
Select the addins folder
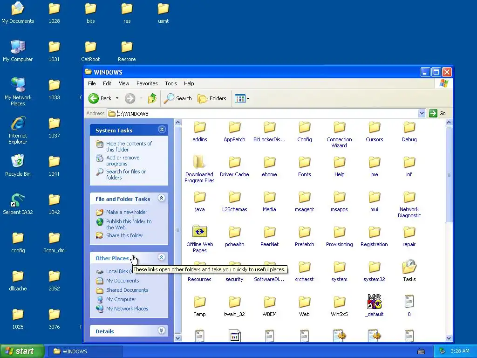point(199,132)
